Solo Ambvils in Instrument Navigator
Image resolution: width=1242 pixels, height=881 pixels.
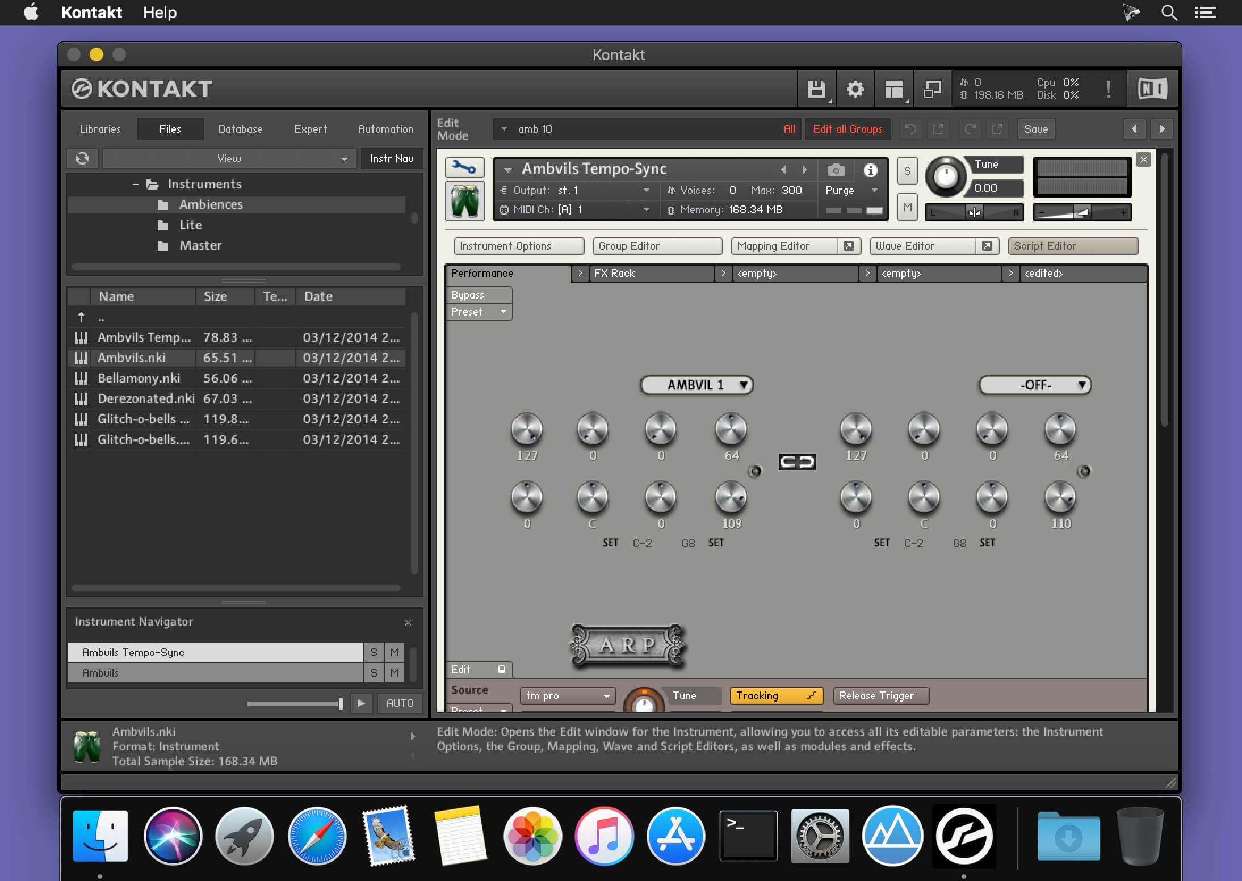374,673
